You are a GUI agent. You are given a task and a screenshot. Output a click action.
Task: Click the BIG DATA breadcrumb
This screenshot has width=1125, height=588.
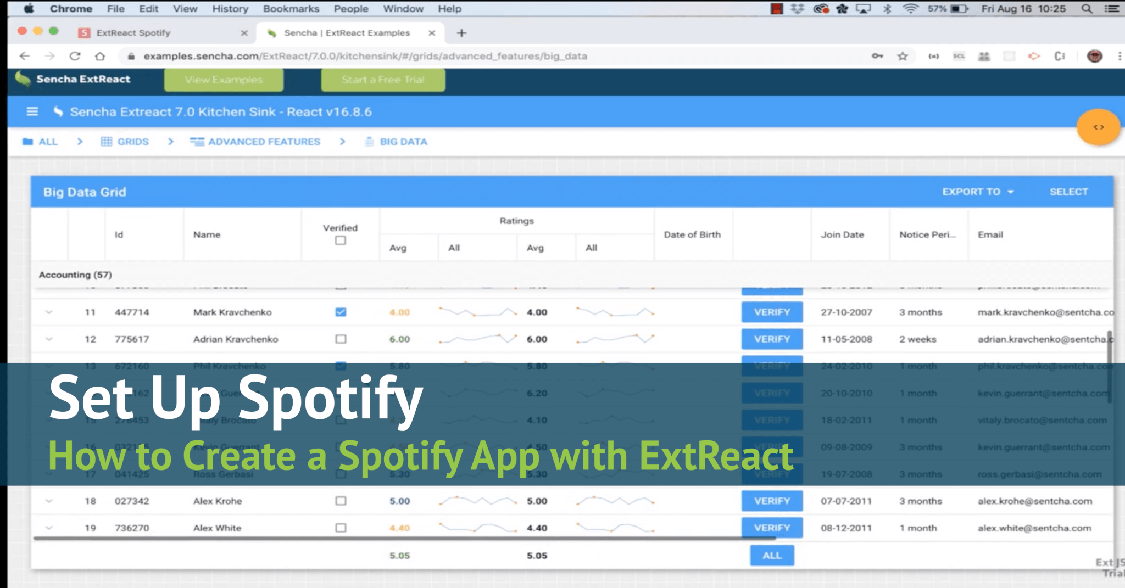pyautogui.click(x=396, y=142)
